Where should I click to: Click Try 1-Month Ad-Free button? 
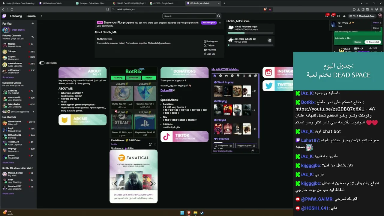[362, 16]
